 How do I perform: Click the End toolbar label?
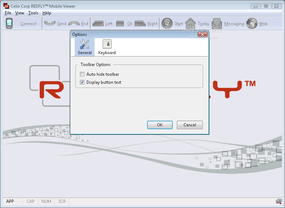84,24
